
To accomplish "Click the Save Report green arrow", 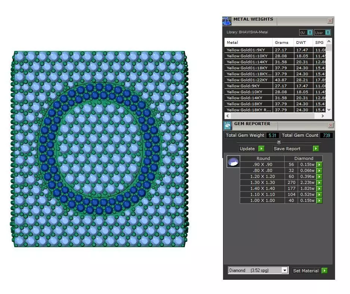I will (x=316, y=149).
